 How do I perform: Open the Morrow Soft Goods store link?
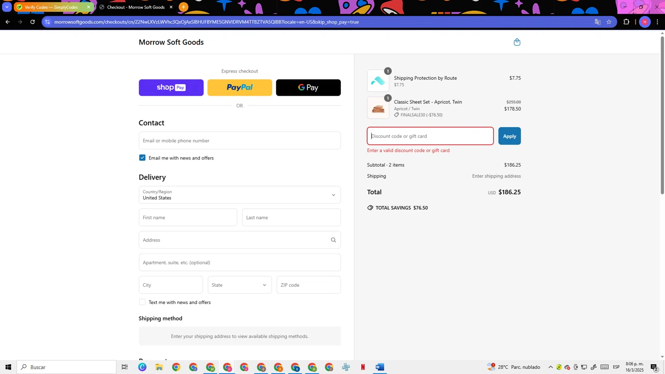click(171, 42)
